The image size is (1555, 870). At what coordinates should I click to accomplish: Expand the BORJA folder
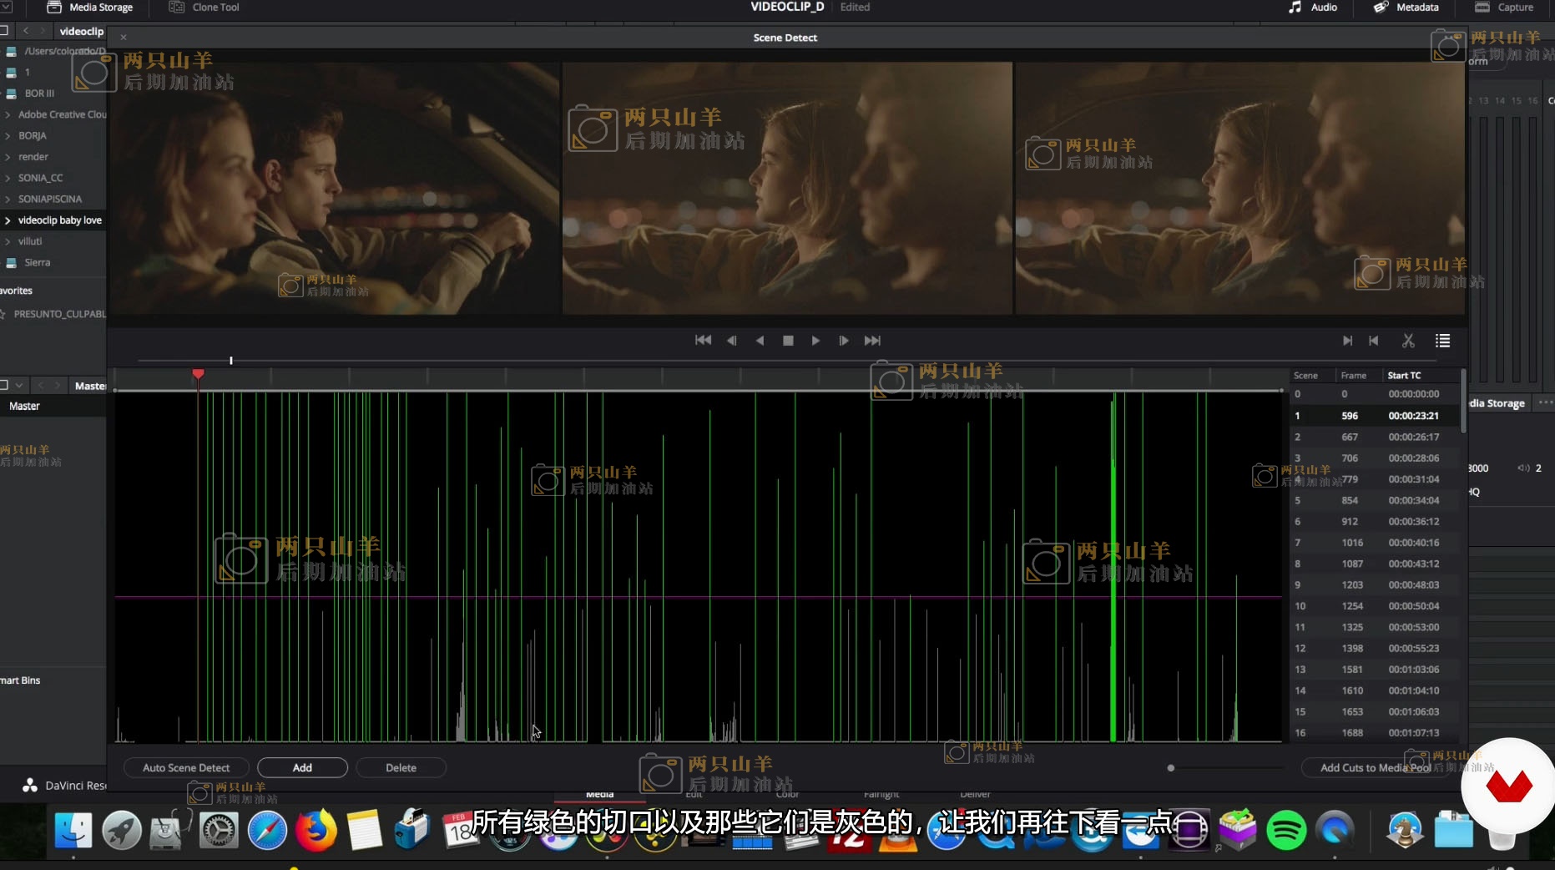coord(8,136)
